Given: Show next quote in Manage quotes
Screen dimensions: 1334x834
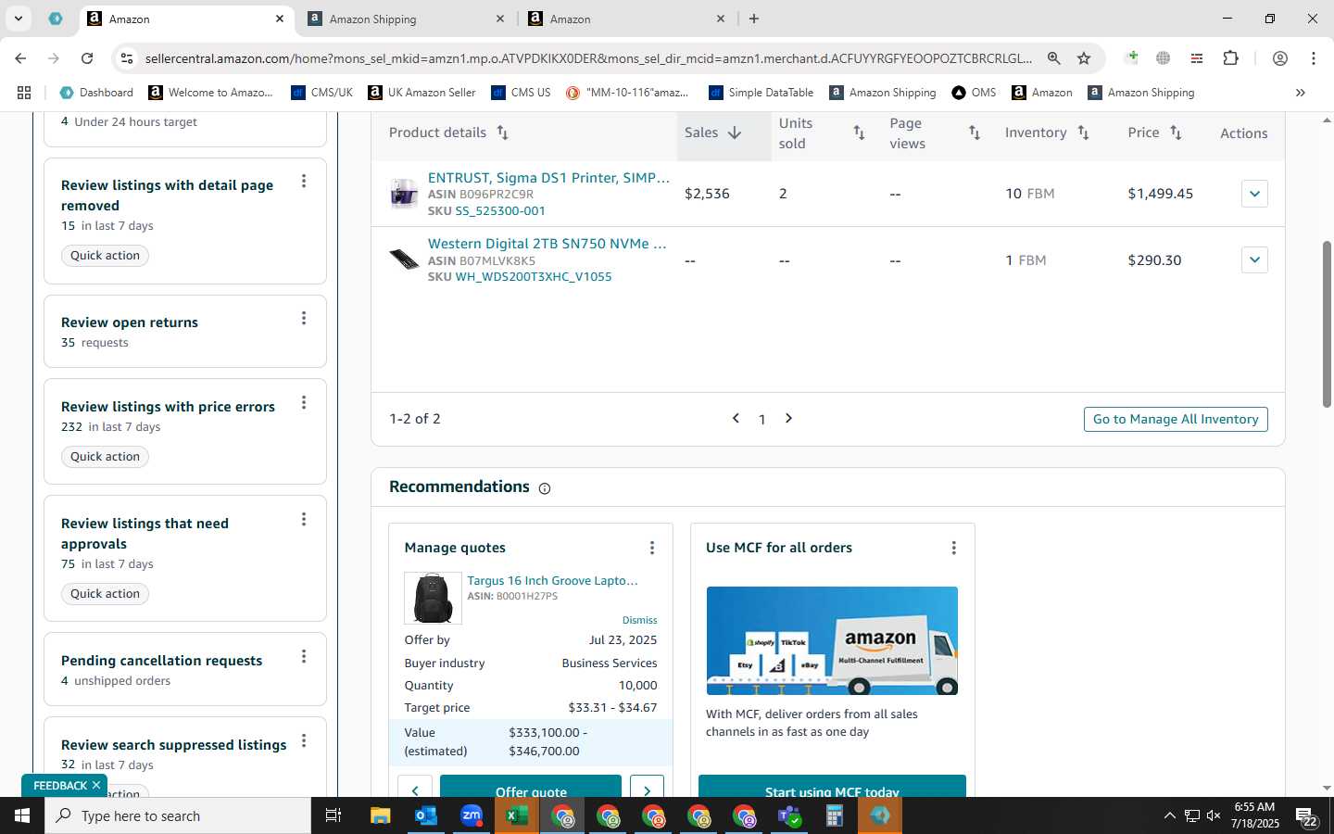Looking at the screenshot, I should 647,790.
